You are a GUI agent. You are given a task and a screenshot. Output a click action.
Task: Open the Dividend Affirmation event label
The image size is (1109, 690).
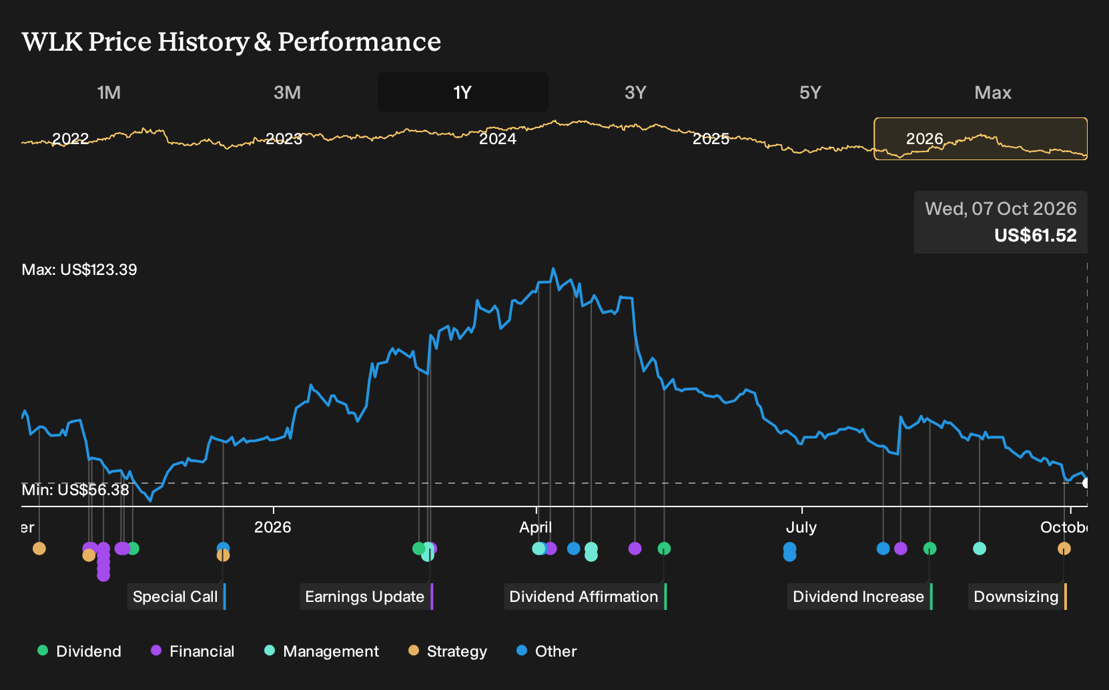[585, 597]
